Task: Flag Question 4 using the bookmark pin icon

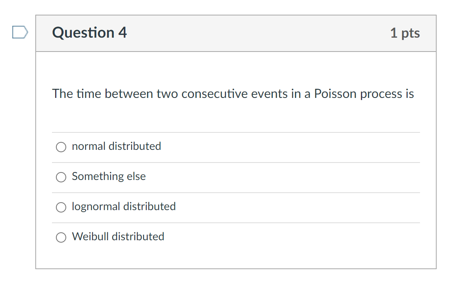Action: [x=19, y=32]
